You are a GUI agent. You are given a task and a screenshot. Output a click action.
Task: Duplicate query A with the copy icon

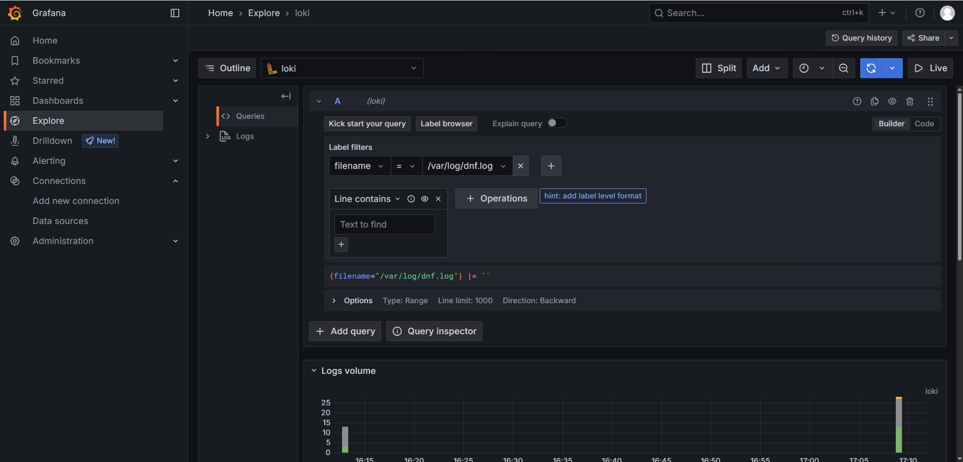tap(875, 101)
